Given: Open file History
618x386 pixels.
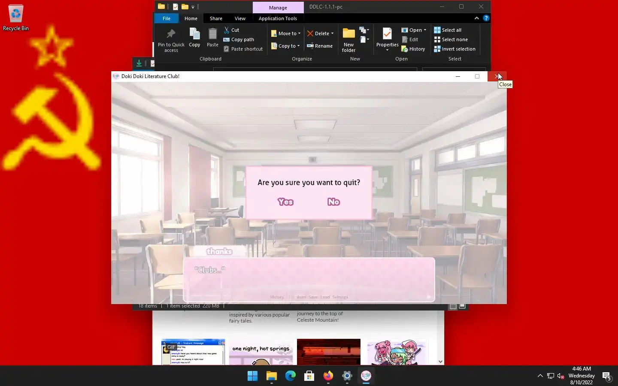Looking at the screenshot, I should [x=413, y=49].
